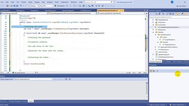
Task: Switch to the EmailService.cs editor tab
Action: 86,11
